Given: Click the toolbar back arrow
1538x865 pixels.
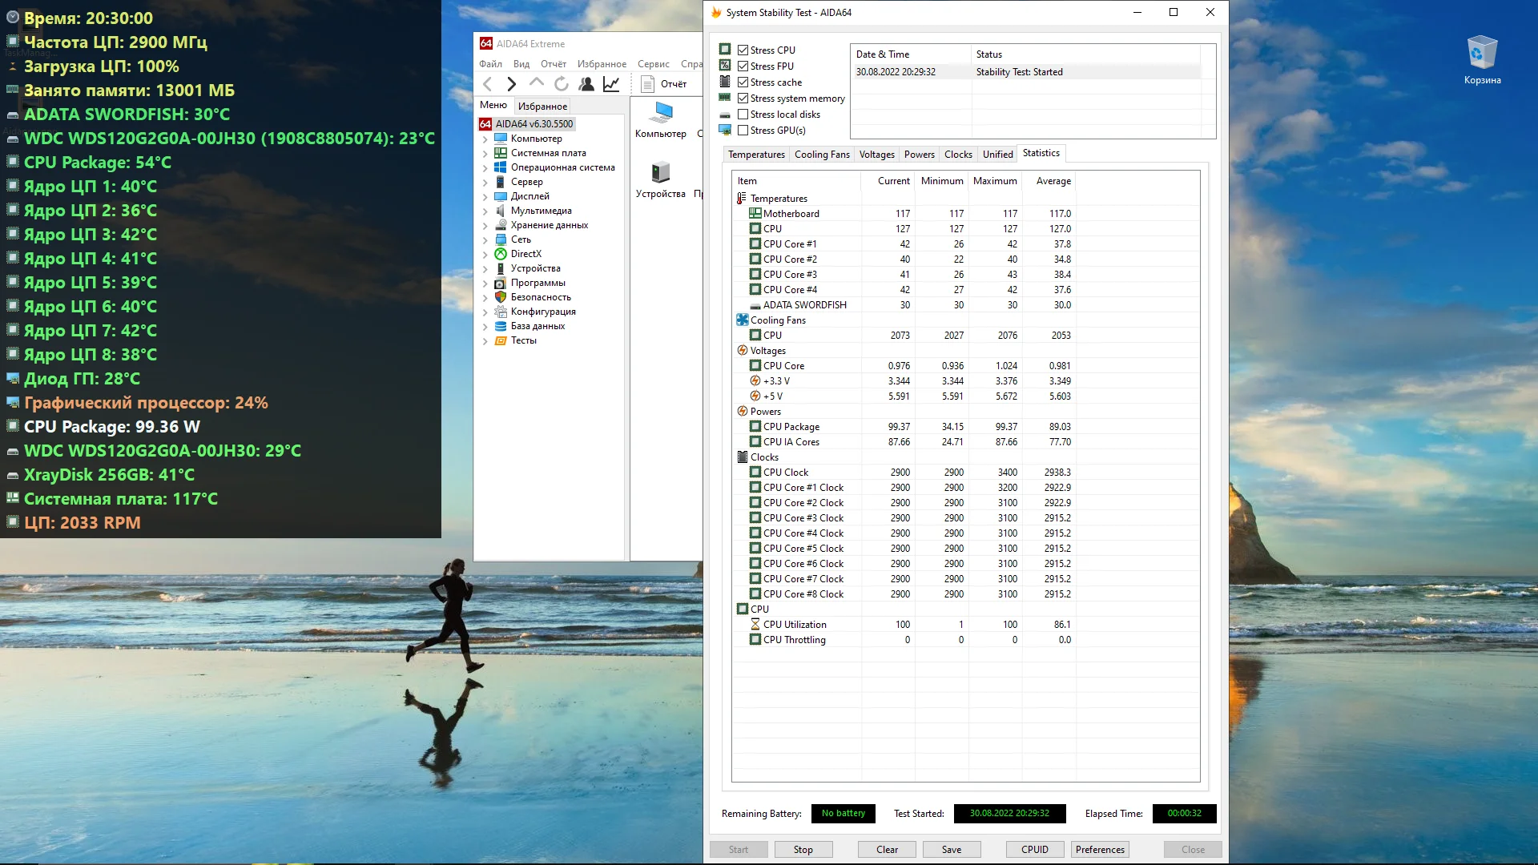Looking at the screenshot, I should 487,84.
